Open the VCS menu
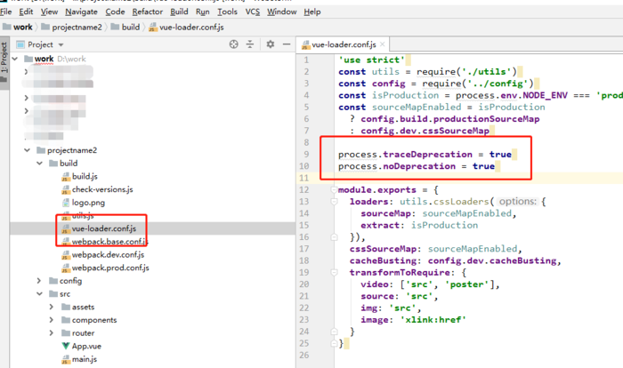This screenshot has height=368, width=623. pyautogui.click(x=252, y=12)
